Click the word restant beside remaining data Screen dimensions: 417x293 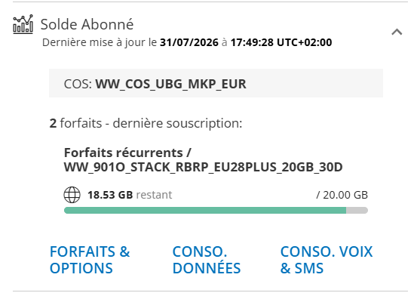155,195
